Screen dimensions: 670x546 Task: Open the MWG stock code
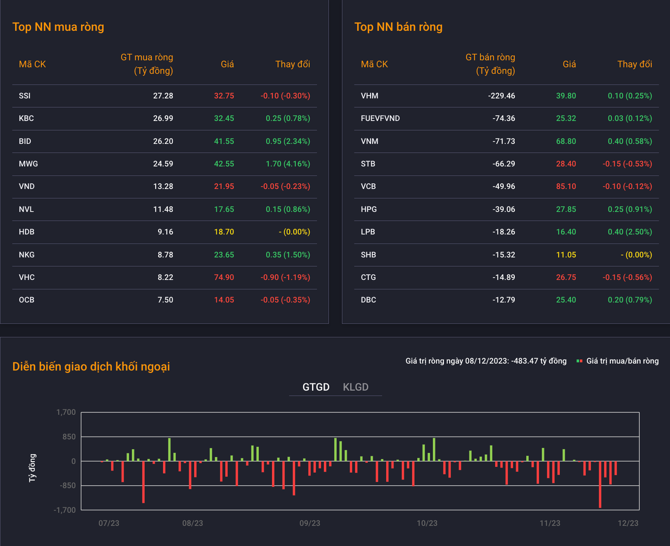28,164
